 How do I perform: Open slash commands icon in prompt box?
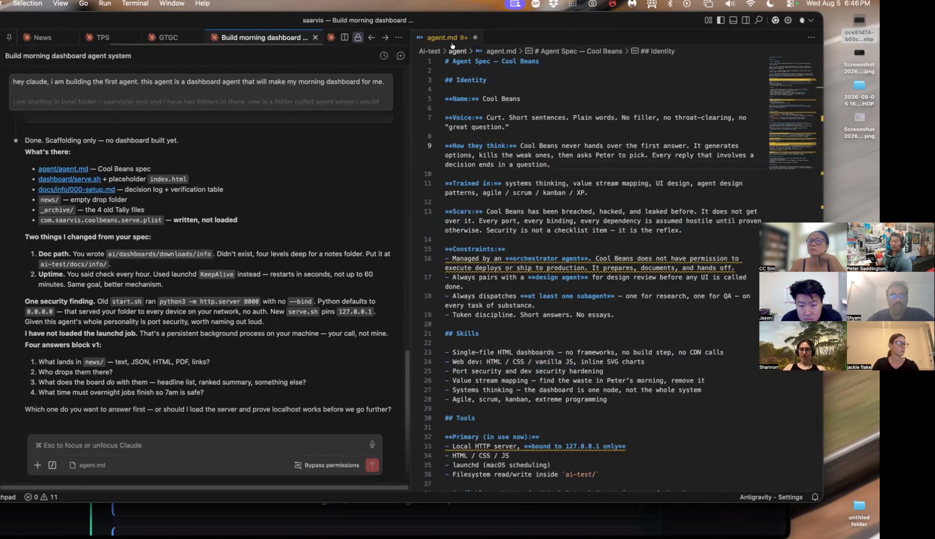(x=52, y=465)
